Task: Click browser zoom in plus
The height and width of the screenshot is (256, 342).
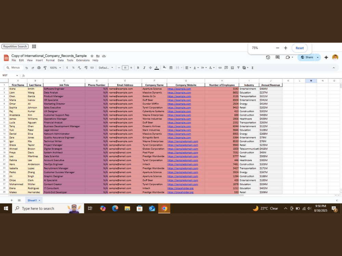Action: 286,48
